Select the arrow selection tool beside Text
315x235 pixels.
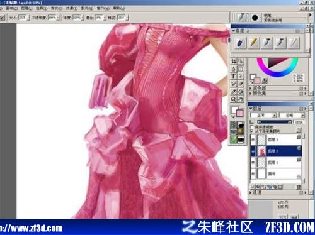tap(241, 77)
